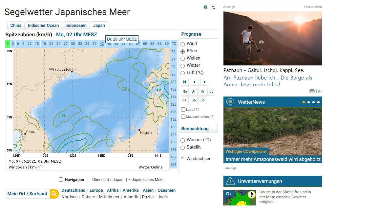This screenshot has width=378, height=212.
Task: Select hour 42 on forecast timeline
Action: click(102, 44)
